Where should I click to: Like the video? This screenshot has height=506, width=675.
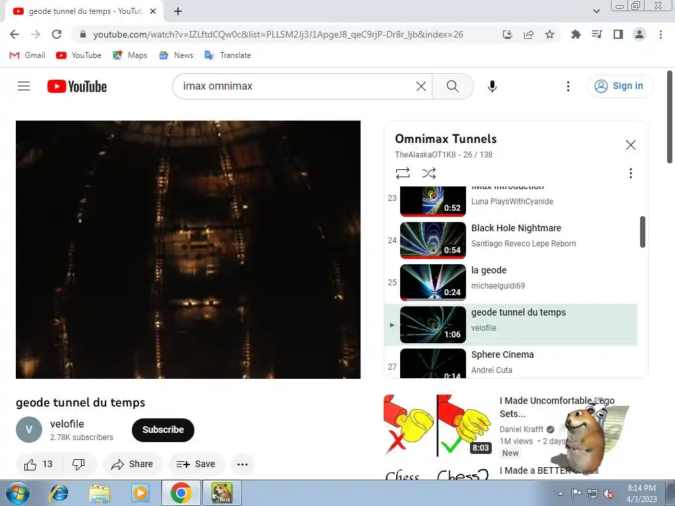[38, 464]
